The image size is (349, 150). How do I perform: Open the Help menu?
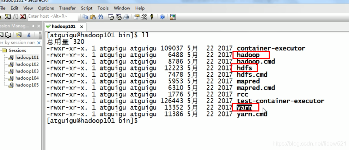(x=140, y=8)
